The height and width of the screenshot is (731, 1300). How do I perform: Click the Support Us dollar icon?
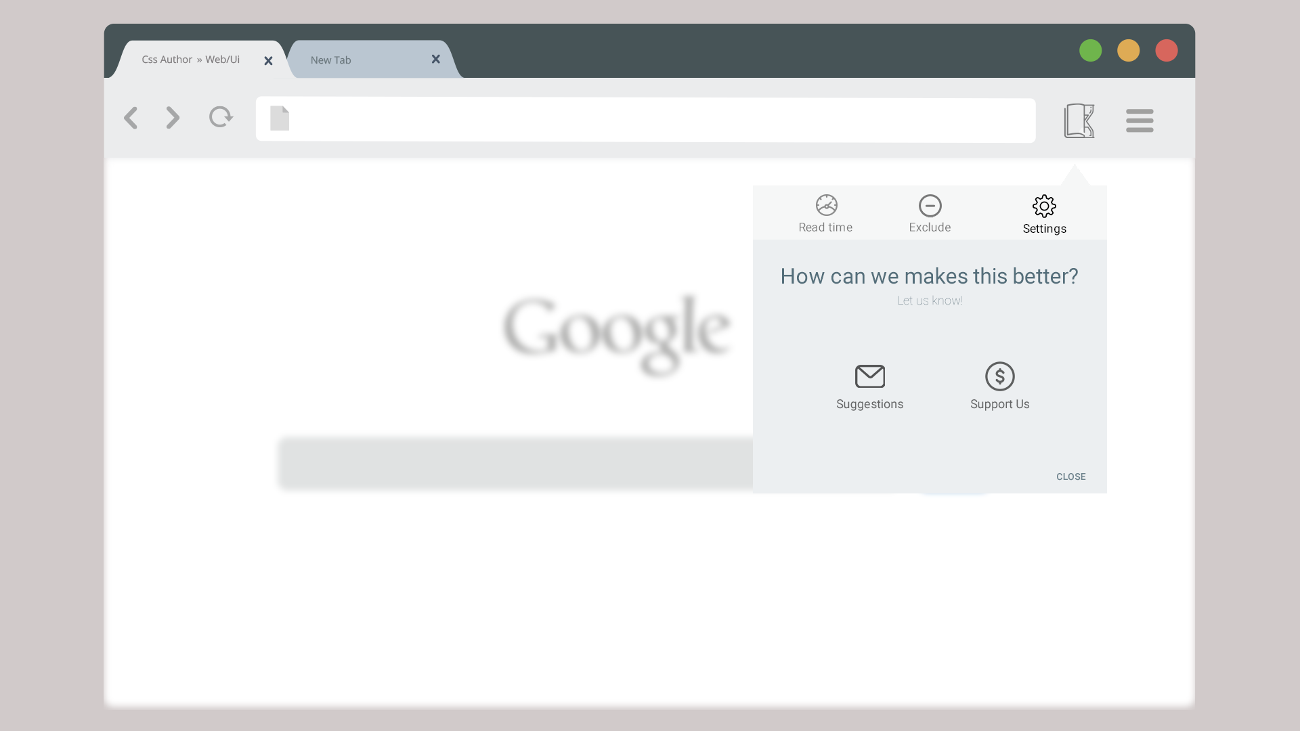[1000, 376]
